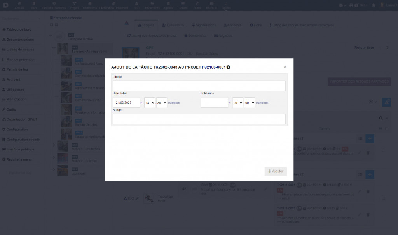Viewport: 398px width, 235px height.
Task: Click Maintenant link next to Date début
Action: (174, 103)
